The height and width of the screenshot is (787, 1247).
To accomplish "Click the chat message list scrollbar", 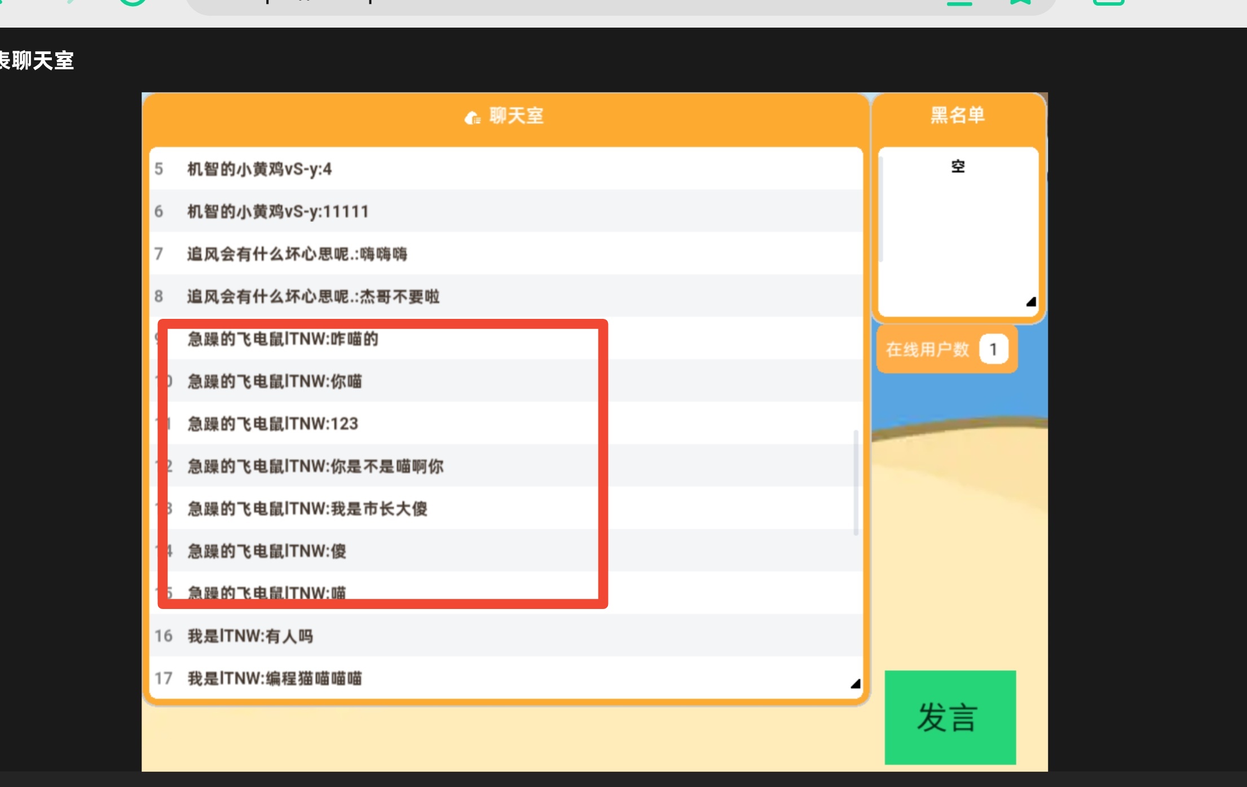I will pos(856,482).
